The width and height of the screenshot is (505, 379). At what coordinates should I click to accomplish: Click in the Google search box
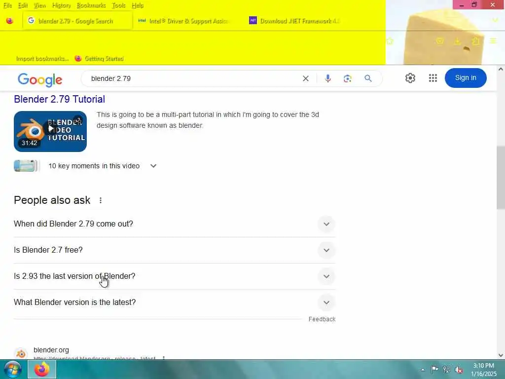pyautogui.click(x=193, y=78)
